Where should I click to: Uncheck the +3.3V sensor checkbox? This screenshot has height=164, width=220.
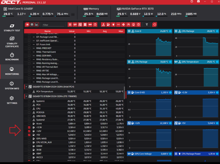(29, 127)
